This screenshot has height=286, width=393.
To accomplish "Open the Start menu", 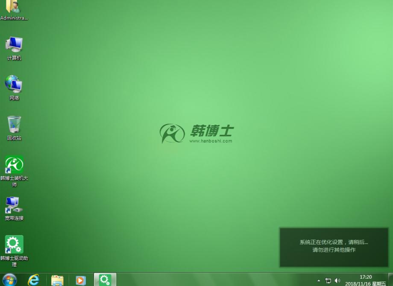I will (x=9, y=280).
